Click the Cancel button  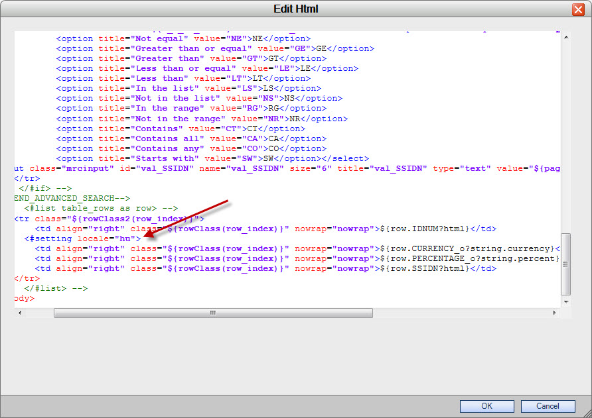[x=548, y=406]
